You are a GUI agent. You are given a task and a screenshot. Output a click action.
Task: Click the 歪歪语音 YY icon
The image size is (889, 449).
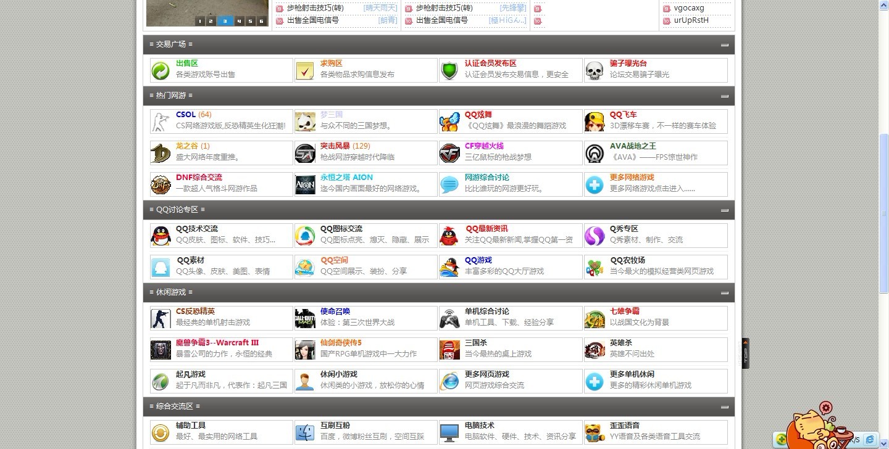click(x=594, y=432)
